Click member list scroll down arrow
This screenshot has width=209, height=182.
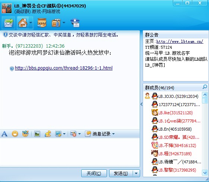point(205,173)
